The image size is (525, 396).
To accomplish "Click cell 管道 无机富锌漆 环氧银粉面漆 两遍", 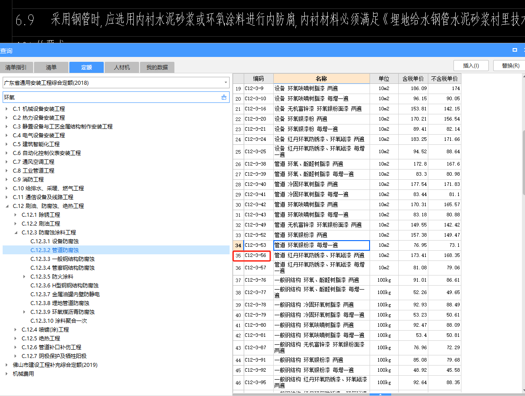I will coord(321,225).
